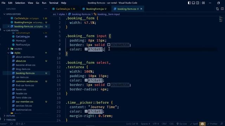Open common-section.css file

27,81
